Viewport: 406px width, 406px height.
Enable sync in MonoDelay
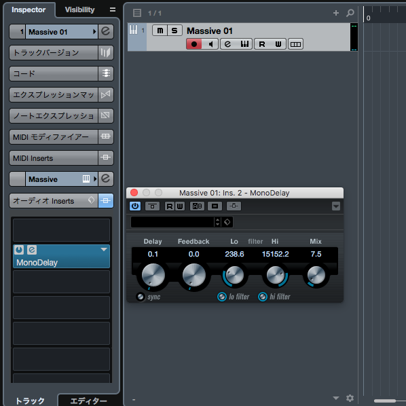(x=141, y=297)
